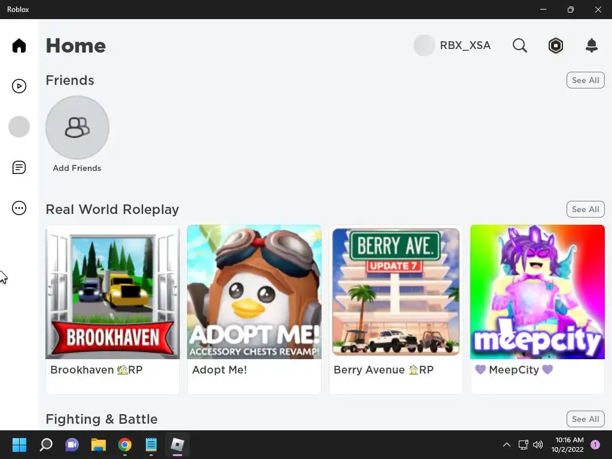Open the Home icon in sidebar
This screenshot has height=459, width=612.
[x=19, y=45]
